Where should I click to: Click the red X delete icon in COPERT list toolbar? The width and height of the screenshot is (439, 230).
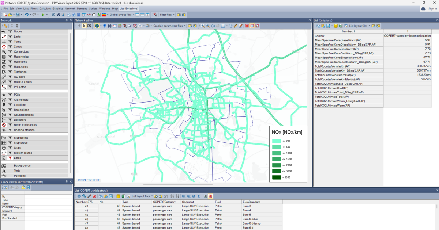[x=94, y=196]
